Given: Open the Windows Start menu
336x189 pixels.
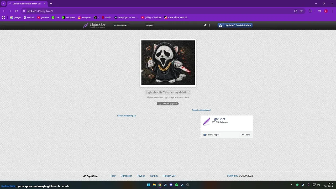Looking at the screenshot, I should [149, 185].
